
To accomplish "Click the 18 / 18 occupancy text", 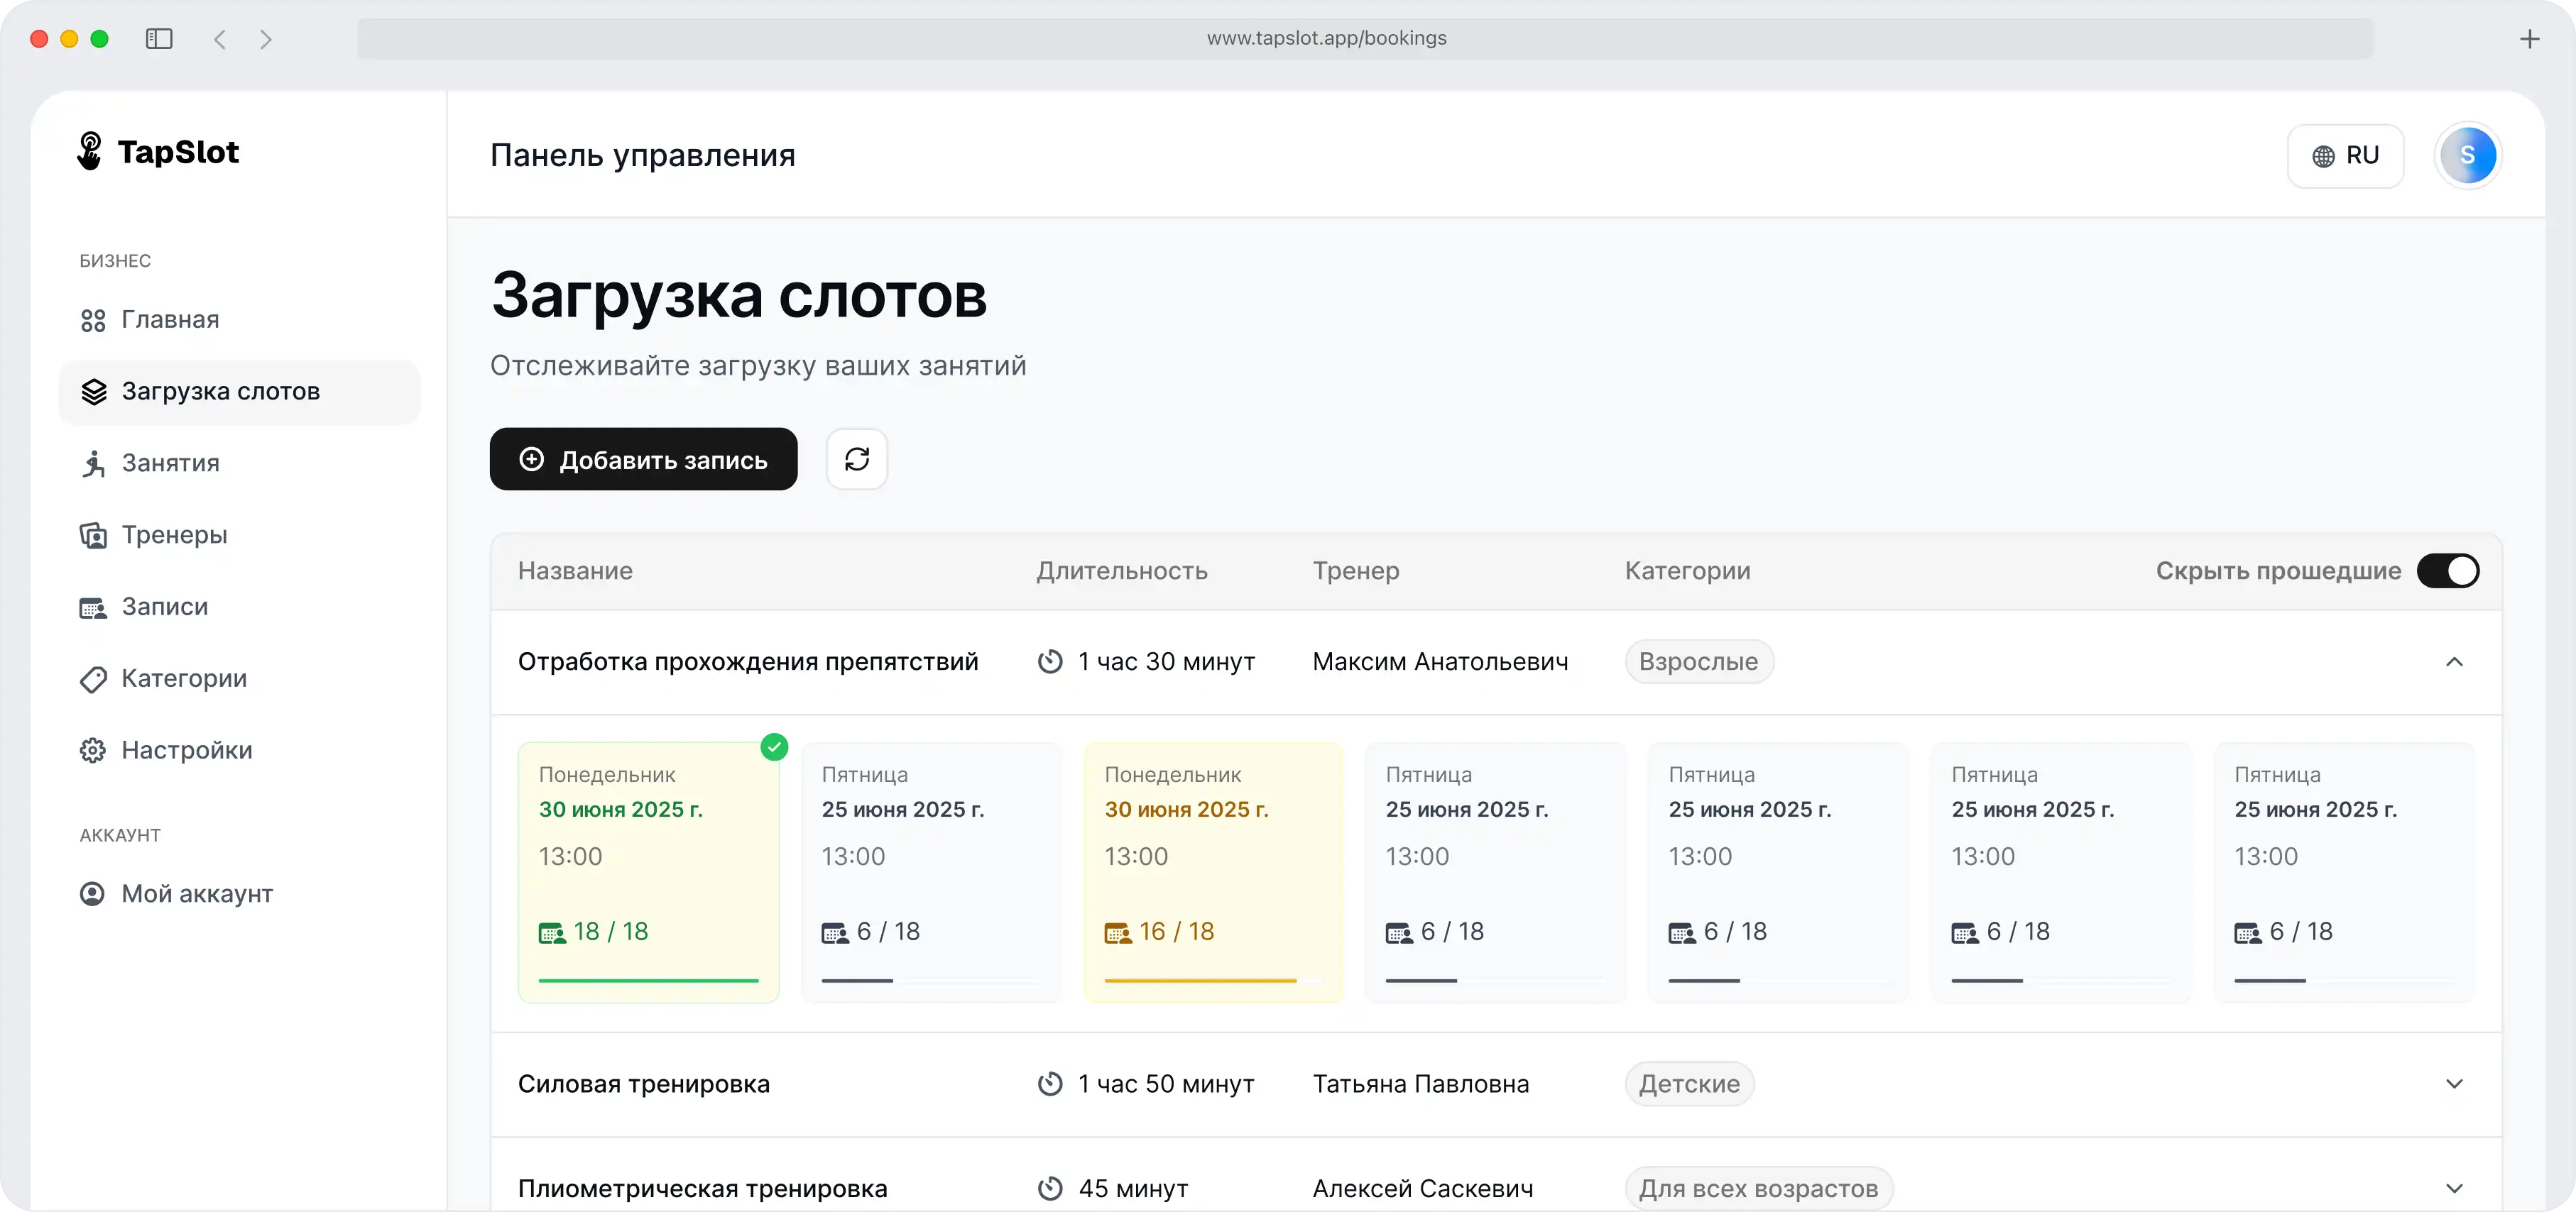I will 611,932.
